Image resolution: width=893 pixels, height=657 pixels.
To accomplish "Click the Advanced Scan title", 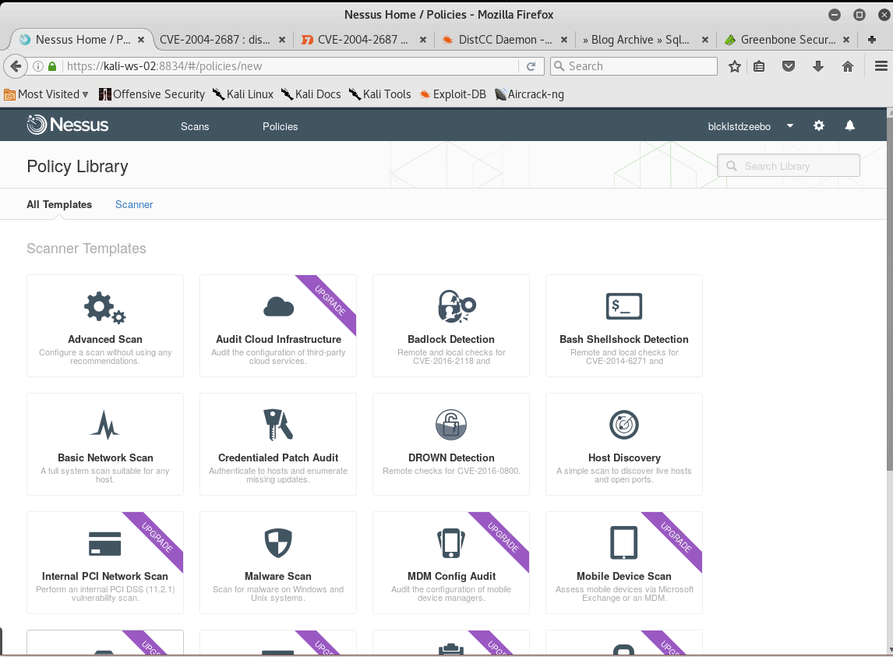I will (x=104, y=339).
